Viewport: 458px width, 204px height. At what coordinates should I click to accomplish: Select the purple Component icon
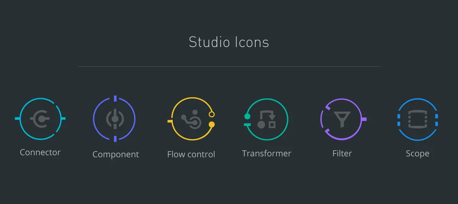coord(114,119)
